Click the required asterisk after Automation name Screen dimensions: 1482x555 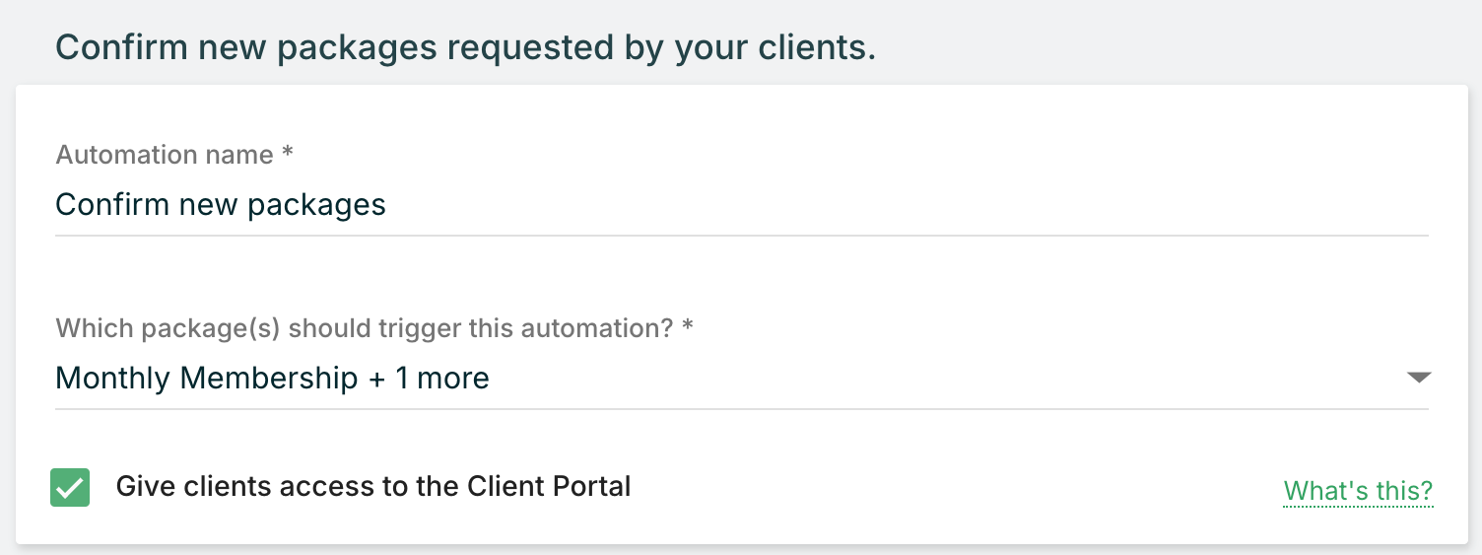coord(288,154)
